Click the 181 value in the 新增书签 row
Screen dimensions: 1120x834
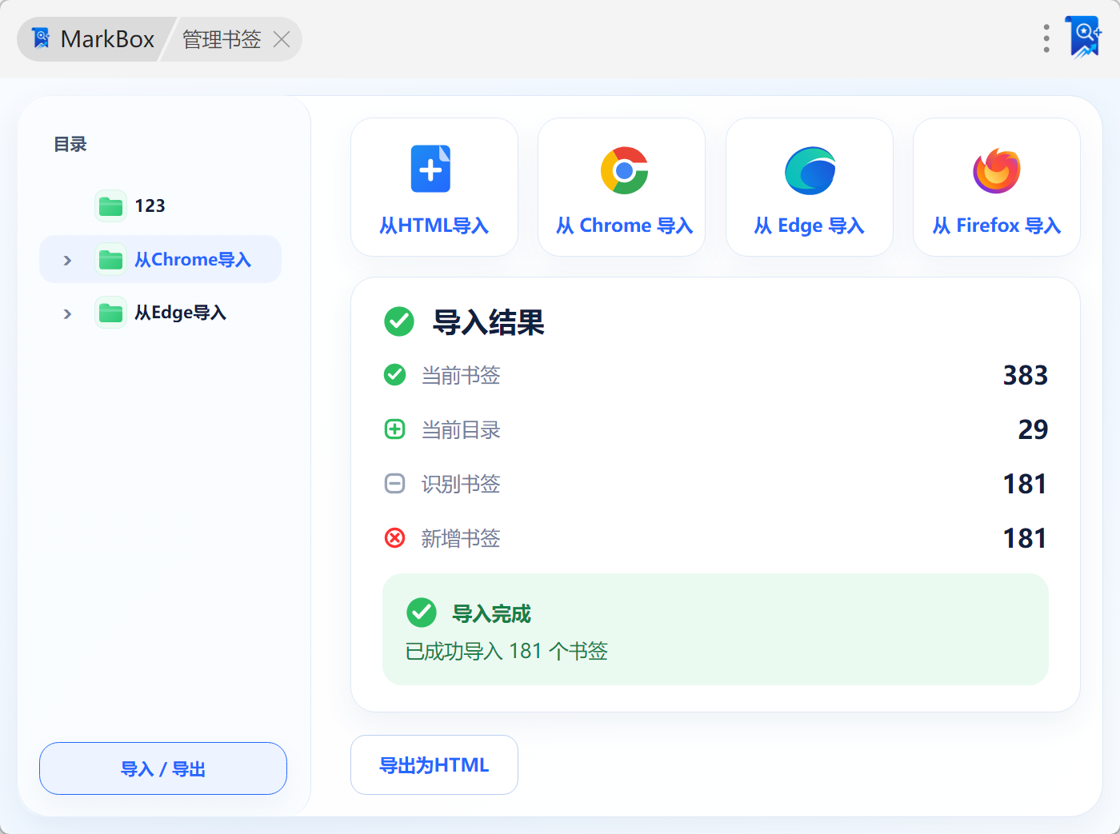pos(1026,538)
